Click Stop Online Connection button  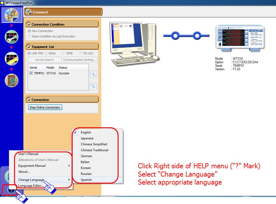pyautogui.click(x=45, y=107)
